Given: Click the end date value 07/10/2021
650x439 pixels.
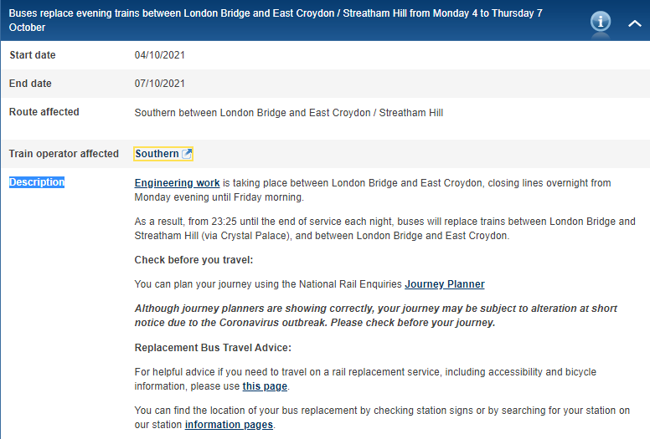Looking at the screenshot, I should [x=160, y=84].
